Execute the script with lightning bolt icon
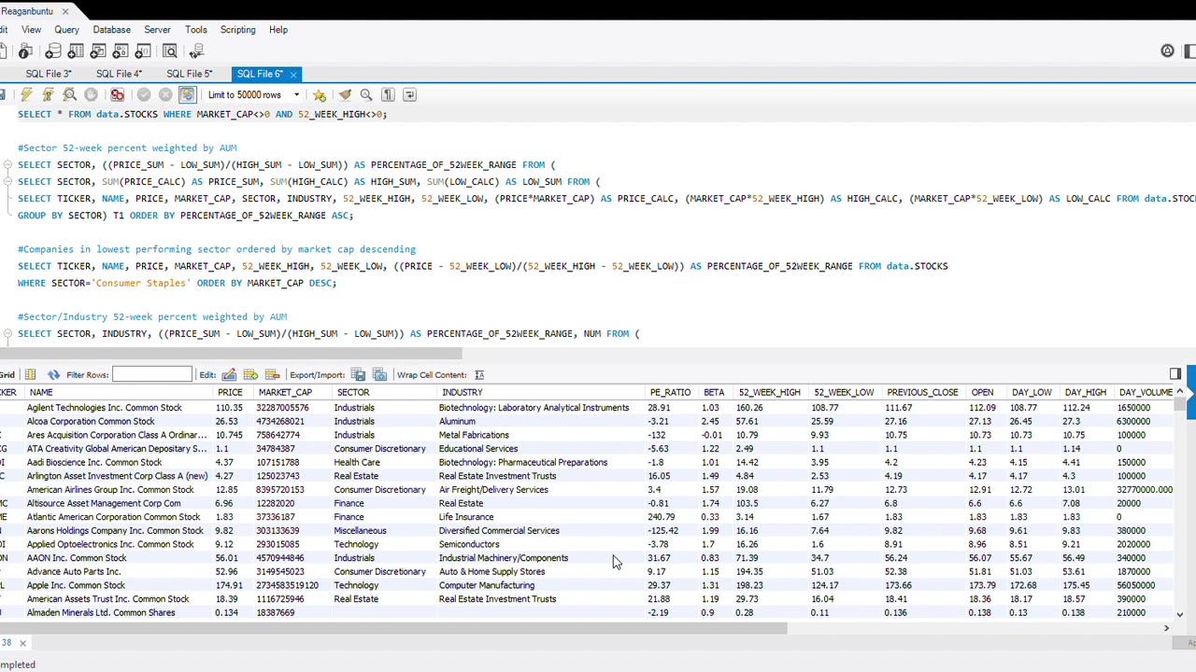Viewport: 1196px width, 672px height. [x=26, y=94]
